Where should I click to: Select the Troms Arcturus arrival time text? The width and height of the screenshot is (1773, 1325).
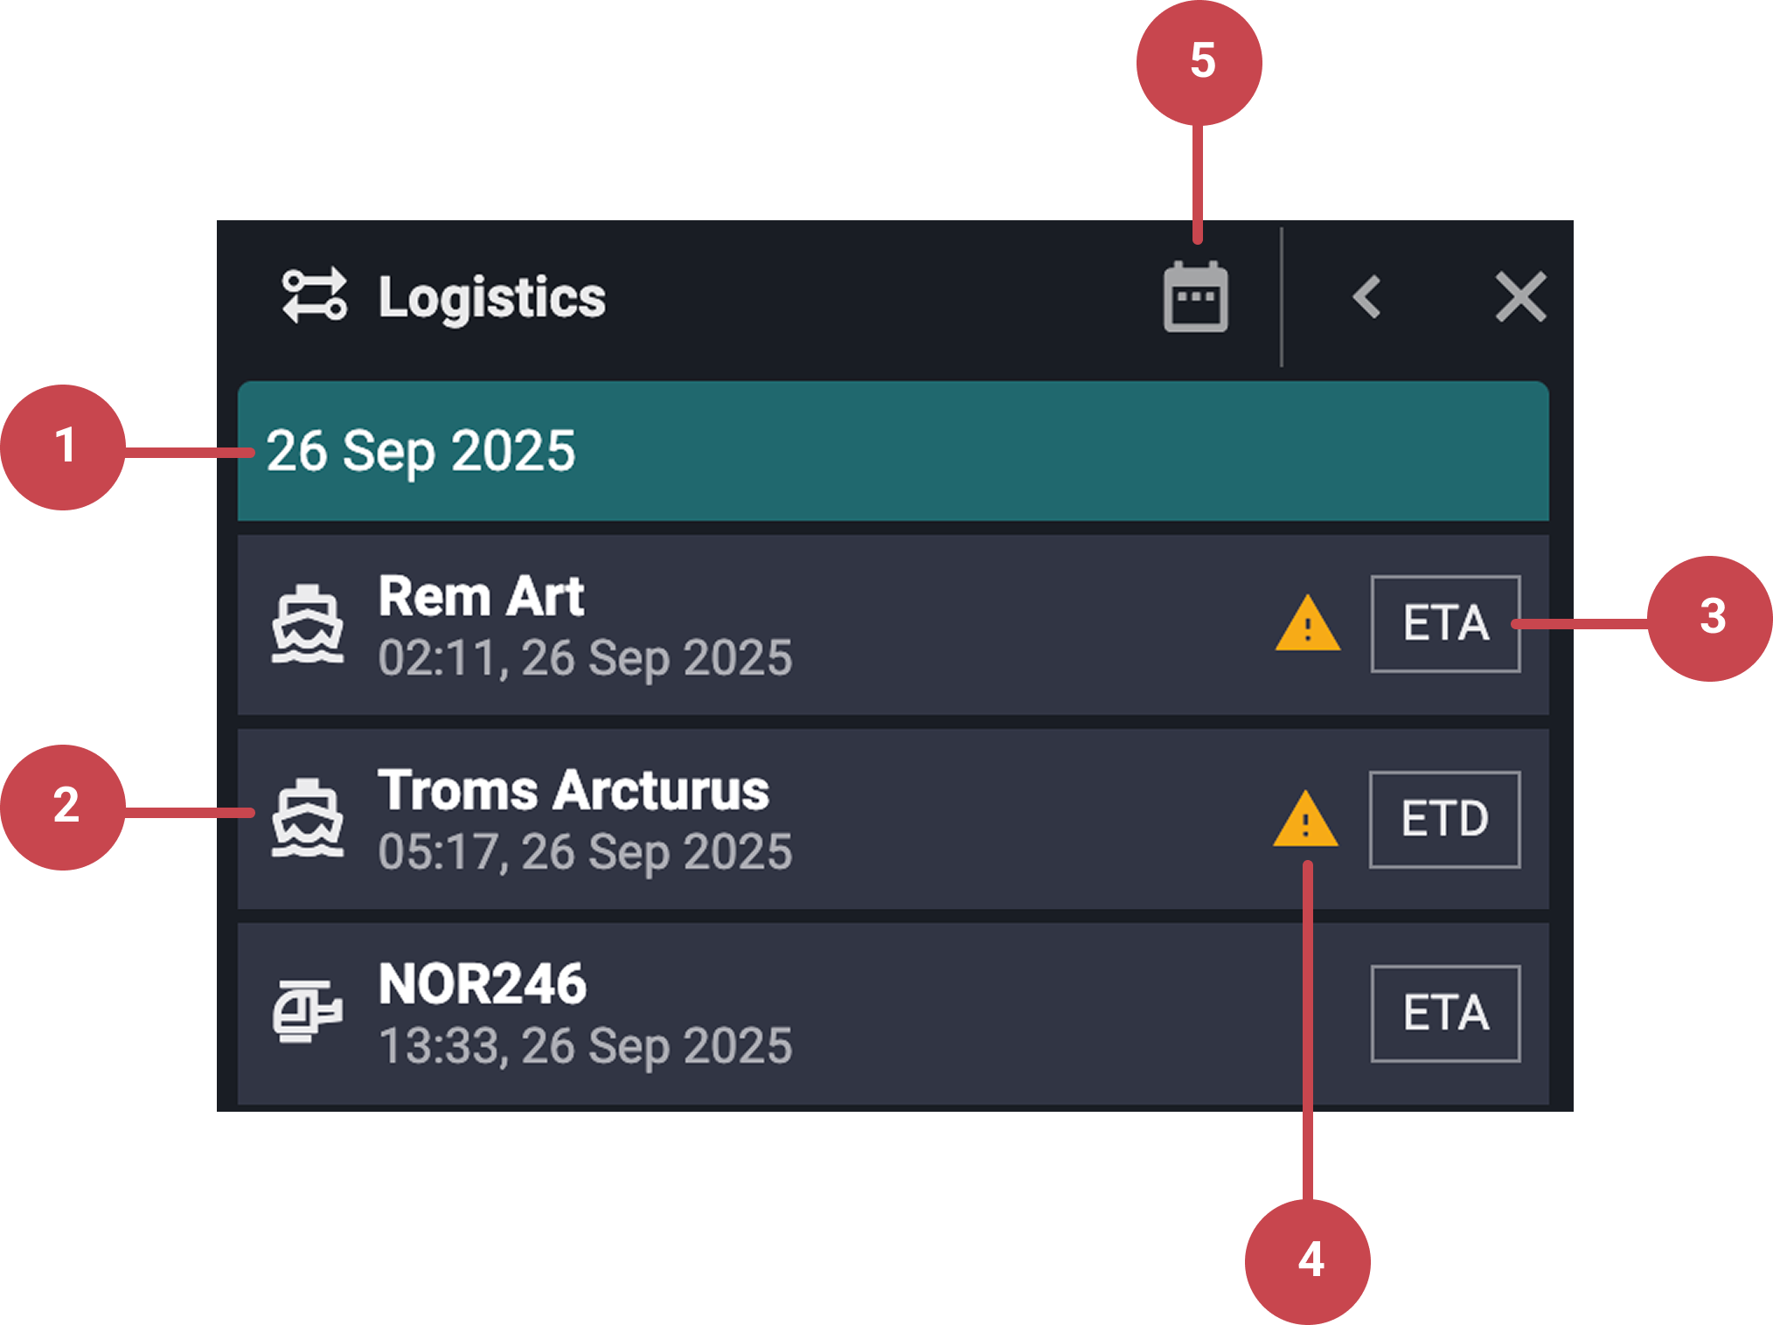click(x=584, y=850)
